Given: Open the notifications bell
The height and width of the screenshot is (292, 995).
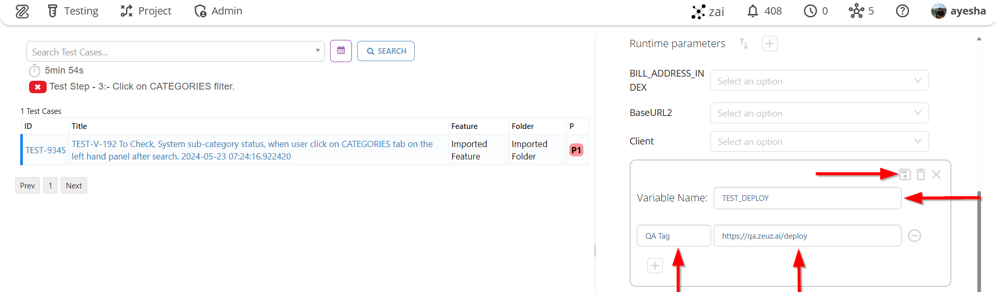Looking at the screenshot, I should click(x=753, y=11).
